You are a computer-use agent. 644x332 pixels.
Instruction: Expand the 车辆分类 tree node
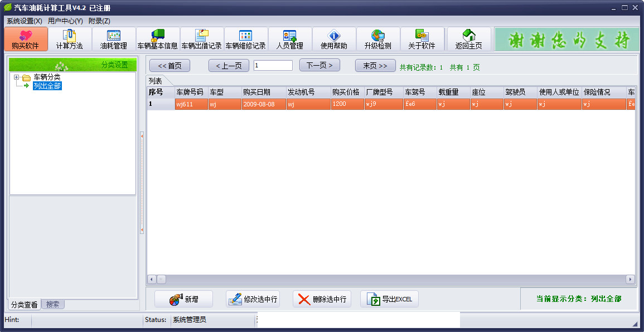pos(17,77)
